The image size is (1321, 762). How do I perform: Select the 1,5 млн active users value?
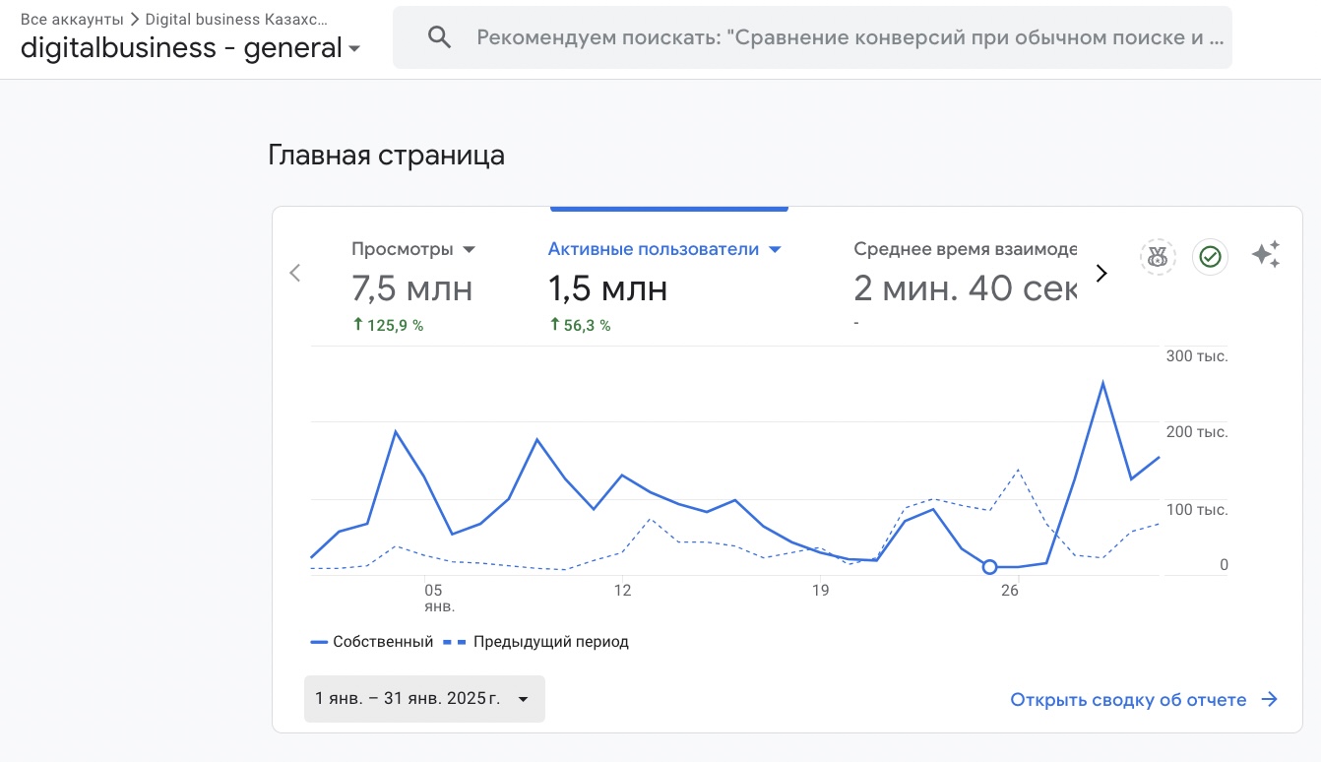point(607,288)
